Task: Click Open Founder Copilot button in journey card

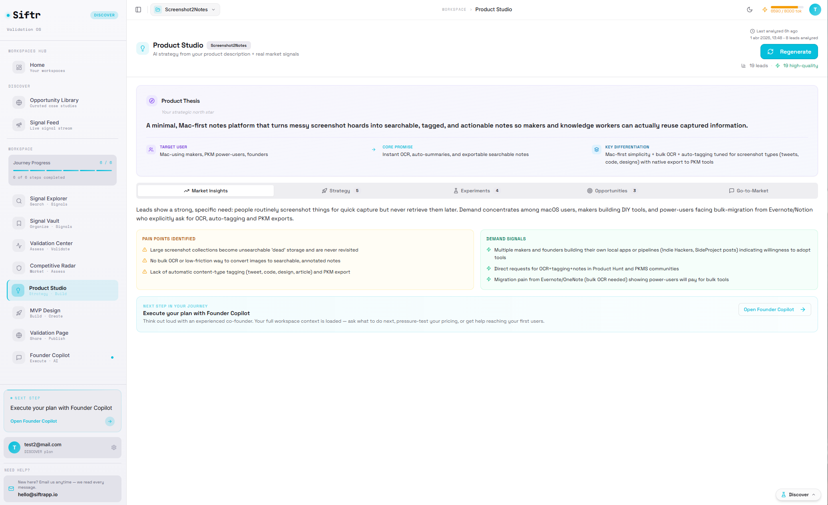Action: pyautogui.click(x=774, y=309)
